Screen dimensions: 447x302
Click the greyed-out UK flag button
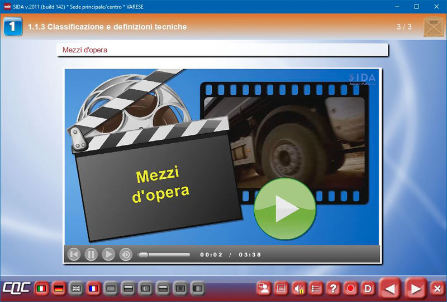(x=76, y=289)
